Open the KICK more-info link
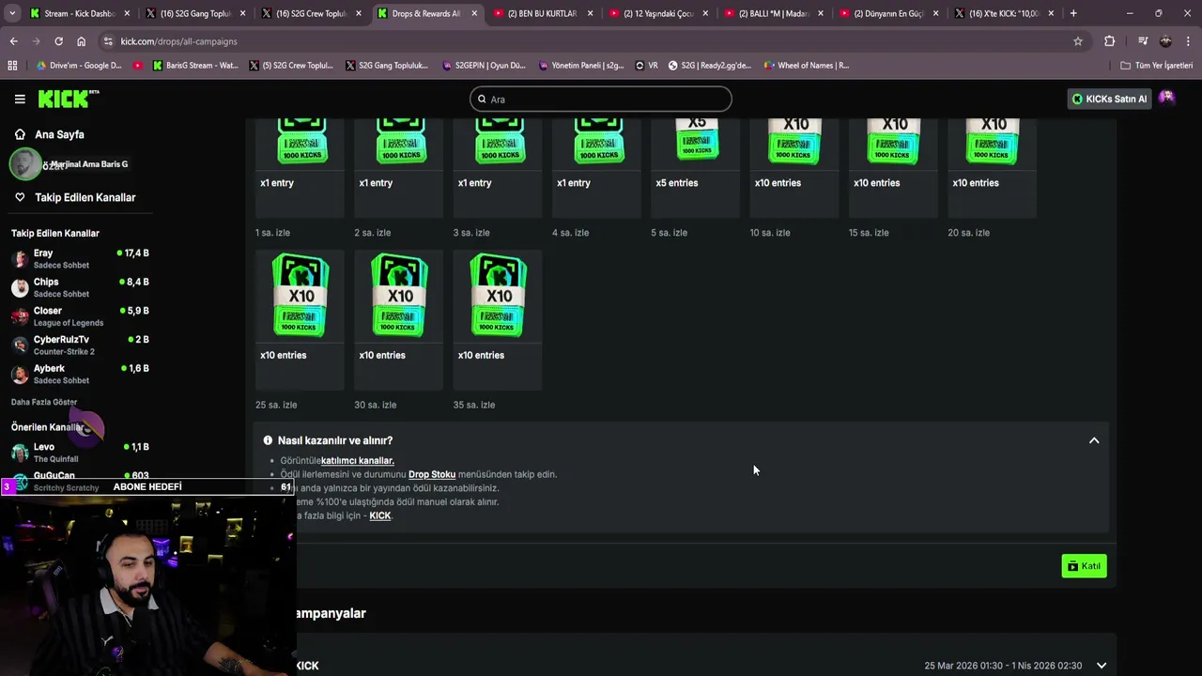This screenshot has height=676, width=1202. 379,515
